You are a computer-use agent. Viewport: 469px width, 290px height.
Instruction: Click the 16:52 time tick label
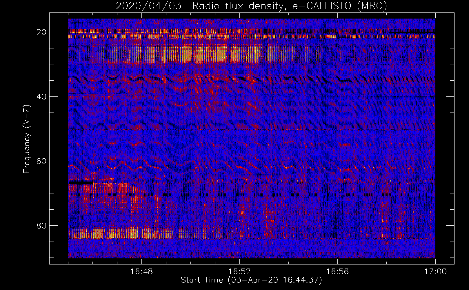(239, 272)
